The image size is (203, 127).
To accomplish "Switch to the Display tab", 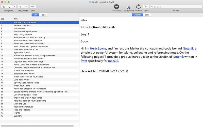I will 137,15.
